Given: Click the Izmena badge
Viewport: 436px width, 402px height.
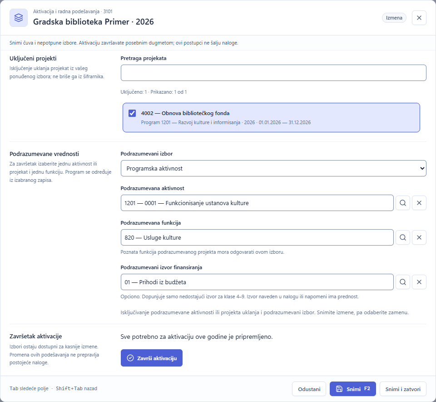Looking at the screenshot, I should point(394,18).
